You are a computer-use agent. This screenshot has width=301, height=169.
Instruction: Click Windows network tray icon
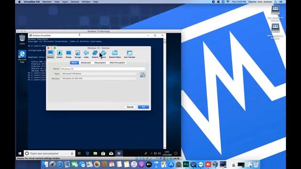click(x=156, y=154)
